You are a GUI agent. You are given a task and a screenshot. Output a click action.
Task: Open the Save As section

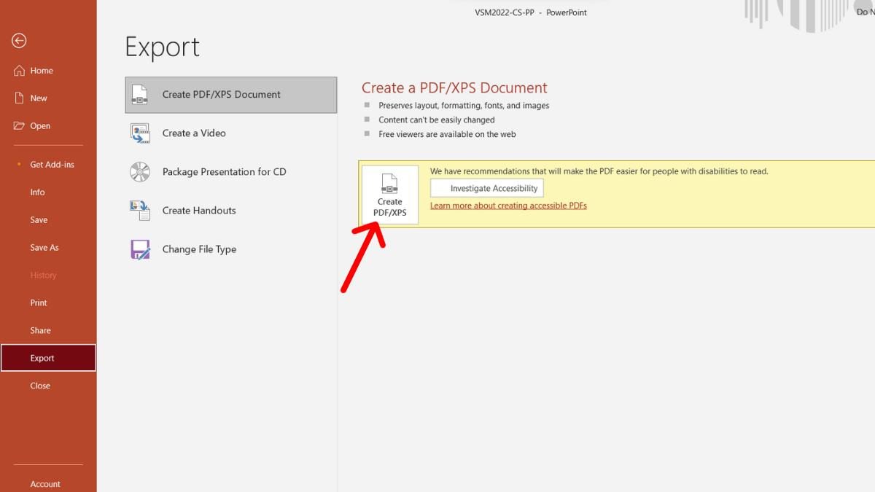point(44,247)
